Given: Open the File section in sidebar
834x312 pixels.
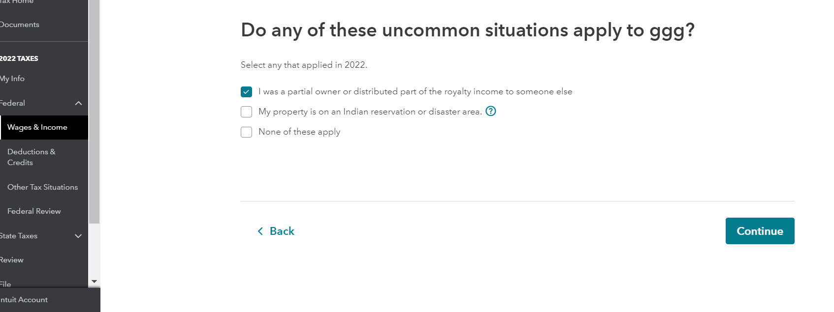Looking at the screenshot, I should click(x=6, y=284).
